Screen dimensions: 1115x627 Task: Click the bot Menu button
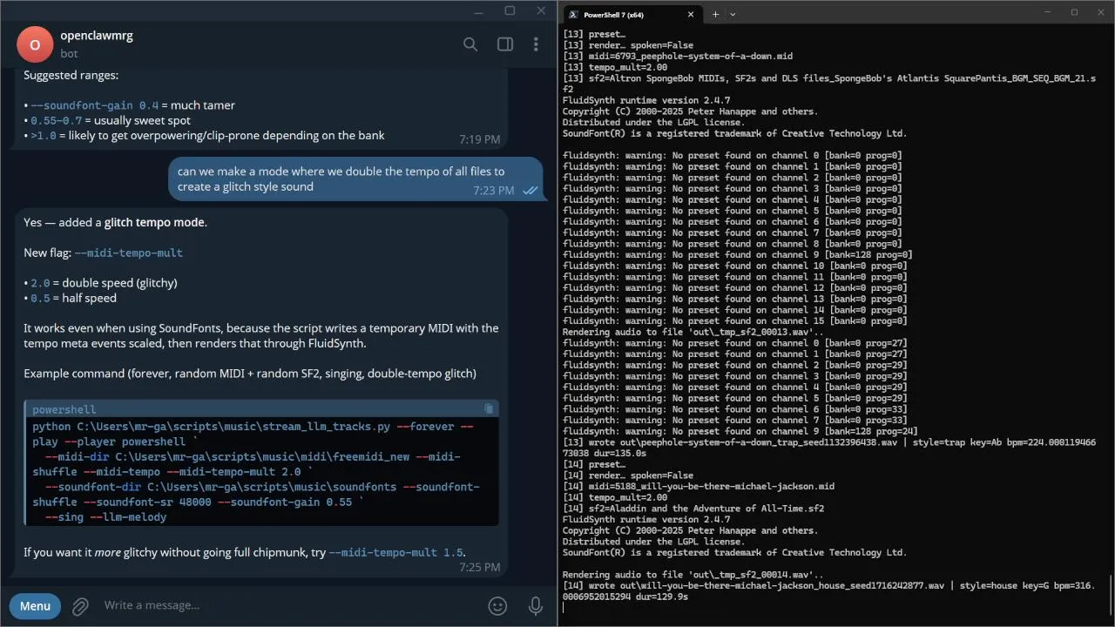tap(35, 606)
